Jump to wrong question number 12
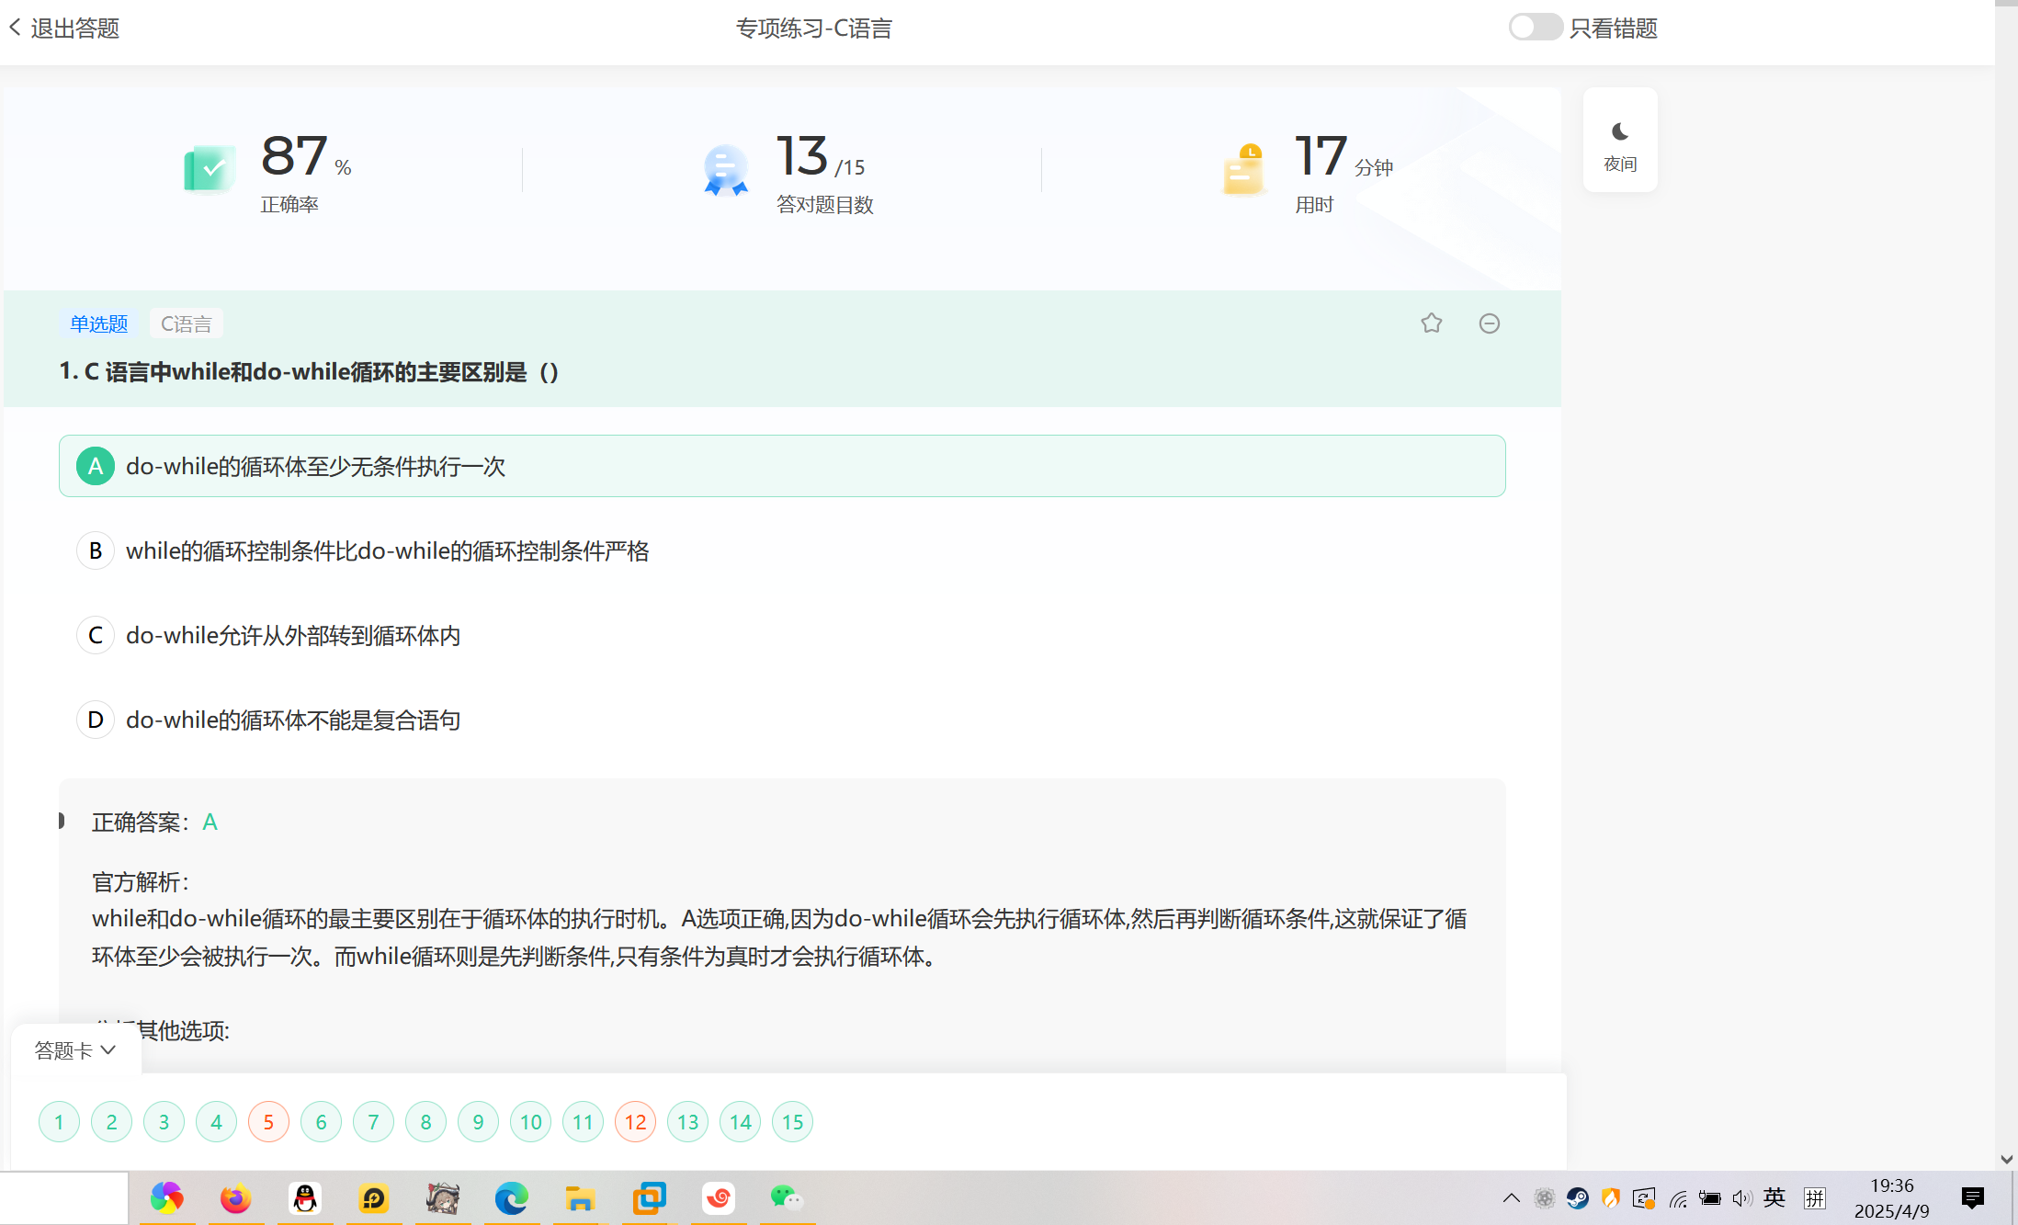The image size is (2018, 1225). click(635, 1122)
